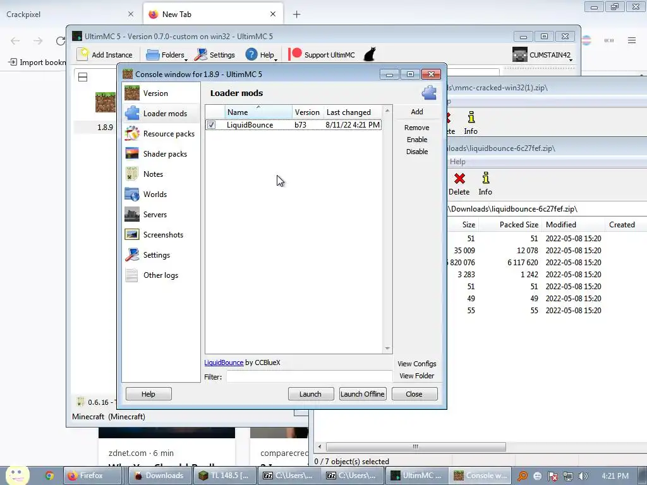Click View Folder

417,376
